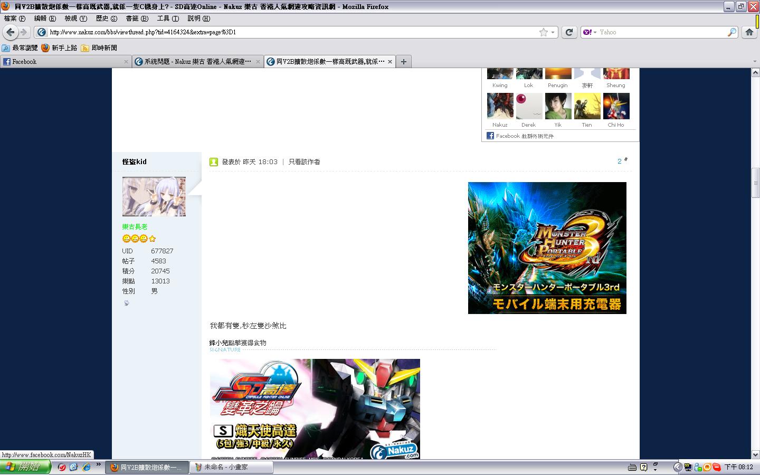Reload the page with the refresh button
Viewport: 760px width, 475px height.
pyautogui.click(x=568, y=32)
